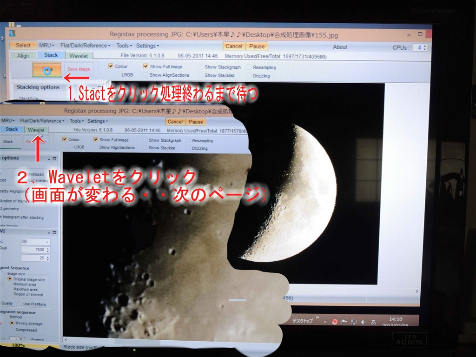Switch to Wavelet tab in front window
The height and width of the screenshot is (357, 476).
point(36,130)
